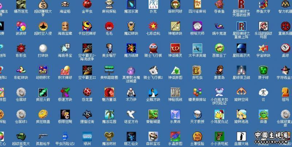Select the 打砖块 white ball icon
This screenshot has height=147, width=292.
tap(43, 48)
